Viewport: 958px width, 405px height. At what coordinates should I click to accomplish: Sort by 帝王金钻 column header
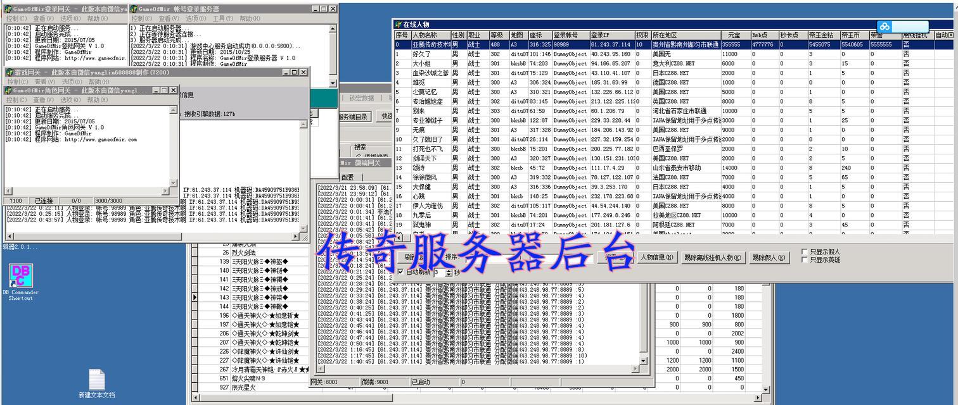(823, 35)
